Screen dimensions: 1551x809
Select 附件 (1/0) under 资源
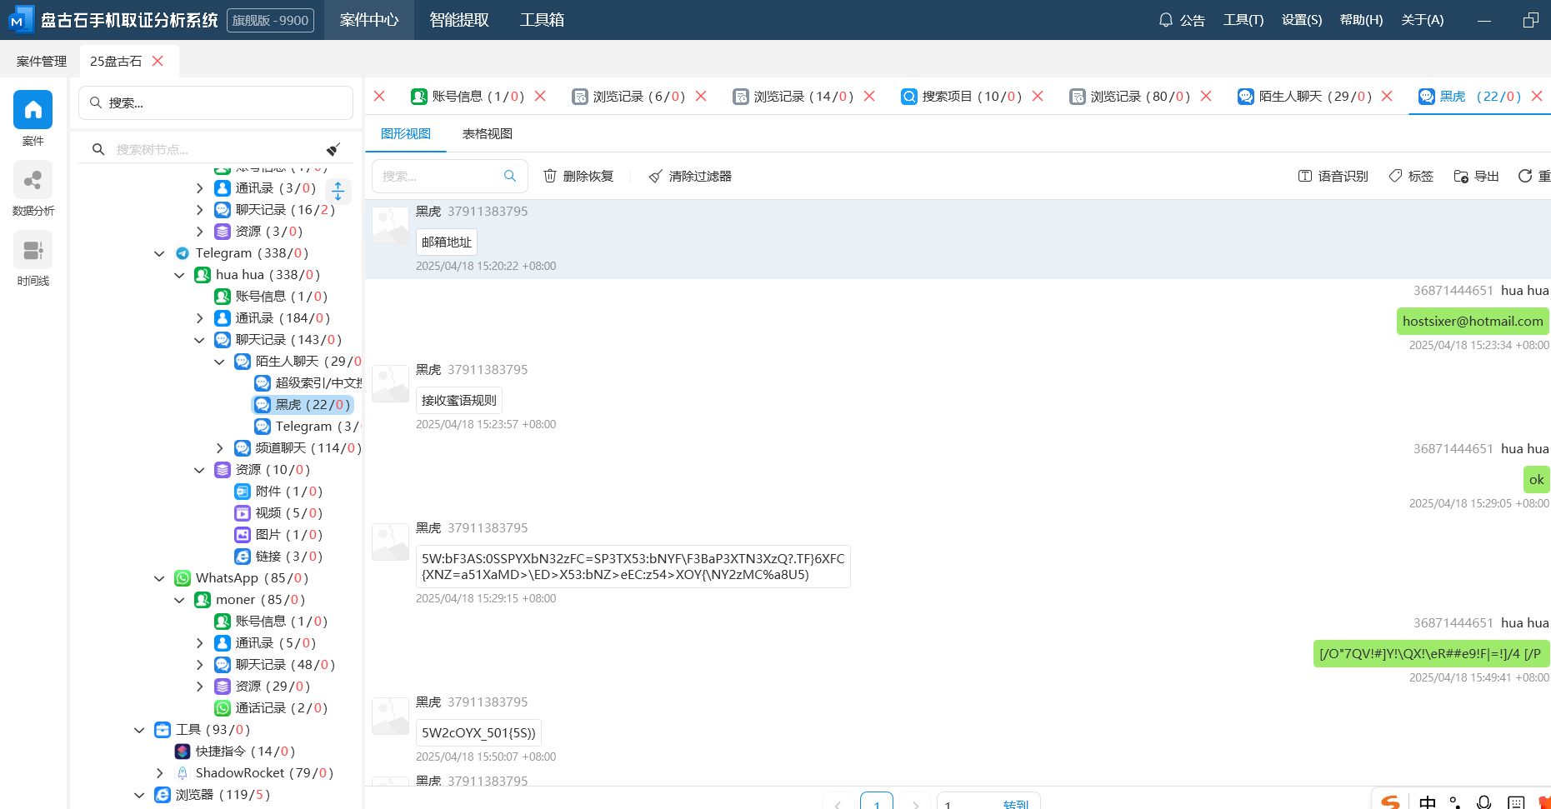(278, 492)
